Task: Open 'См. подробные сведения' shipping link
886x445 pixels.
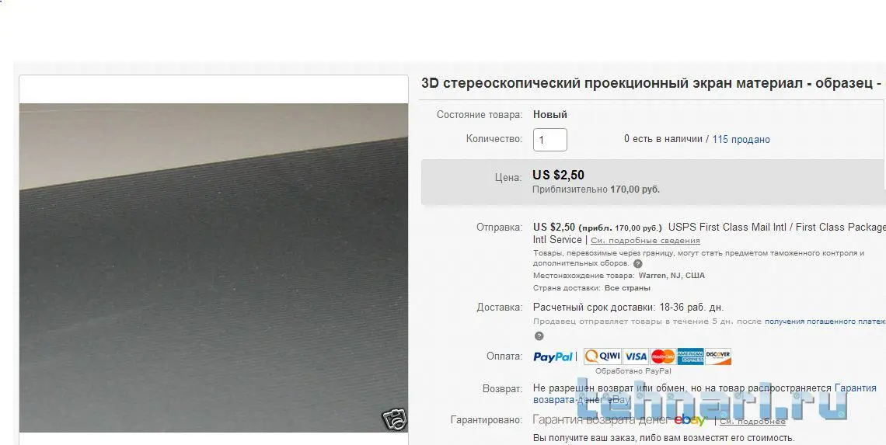Action: (645, 241)
